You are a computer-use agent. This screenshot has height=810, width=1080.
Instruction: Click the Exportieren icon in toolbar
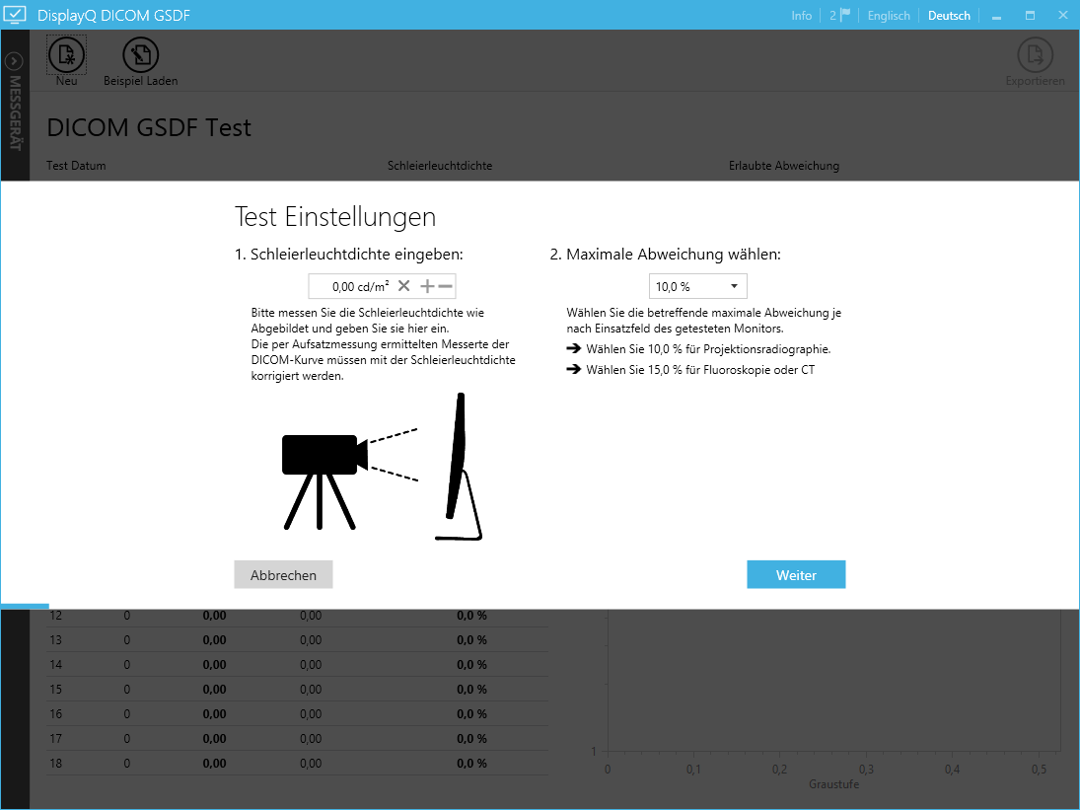pyautogui.click(x=1035, y=55)
